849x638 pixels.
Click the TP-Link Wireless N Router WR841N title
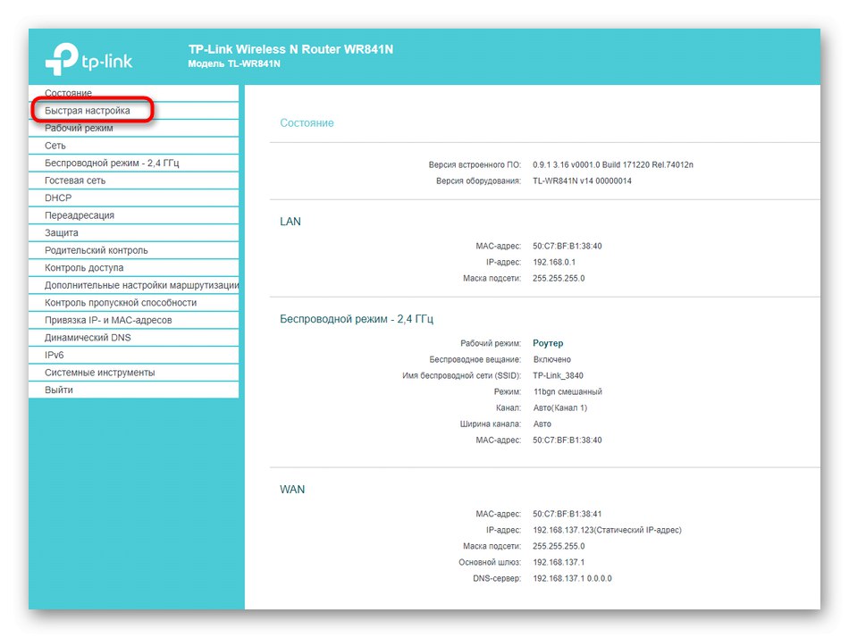pyautogui.click(x=290, y=49)
